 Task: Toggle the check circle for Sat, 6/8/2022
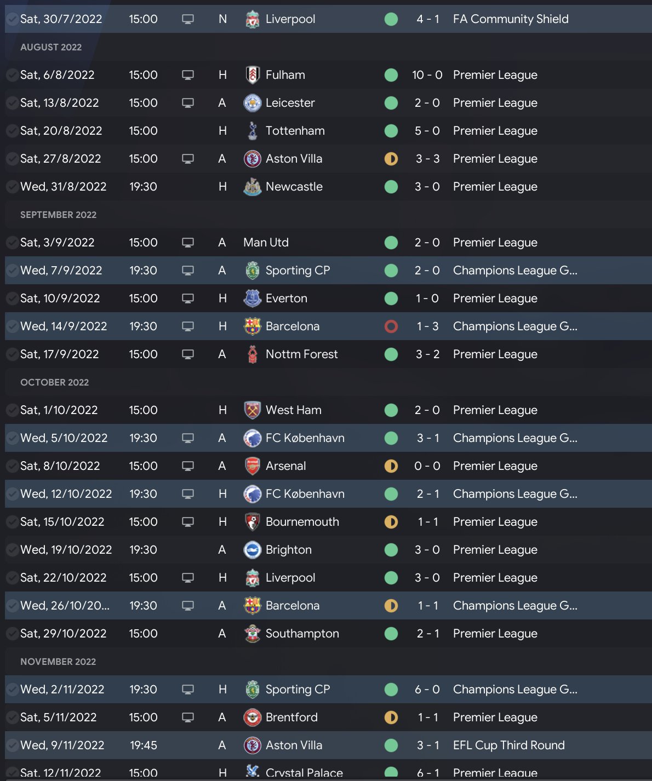[12, 75]
